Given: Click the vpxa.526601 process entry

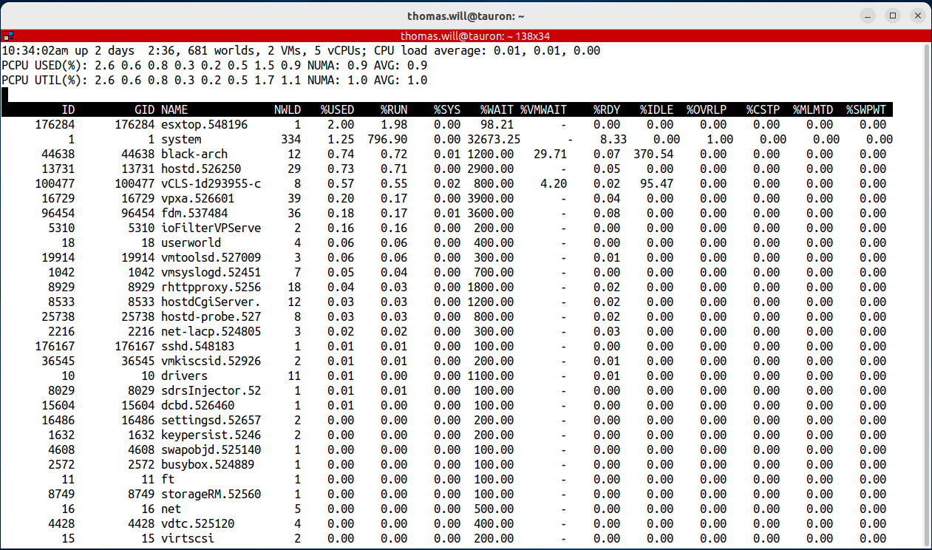Looking at the screenshot, I should [197, 198].
